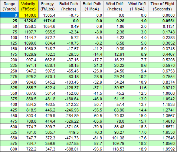Select the 1.9592 time of flight cell
The image size is (177, 152).
163,149
